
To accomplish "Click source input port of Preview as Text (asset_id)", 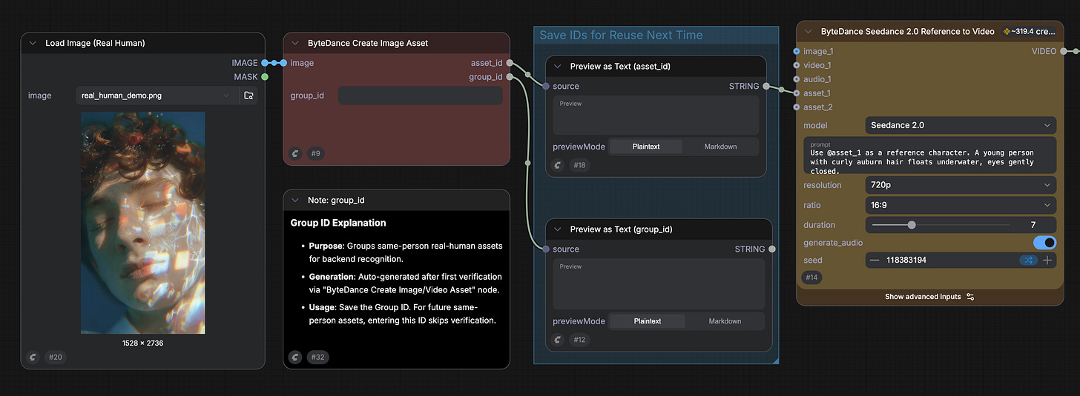I will (x=546, y=86).
